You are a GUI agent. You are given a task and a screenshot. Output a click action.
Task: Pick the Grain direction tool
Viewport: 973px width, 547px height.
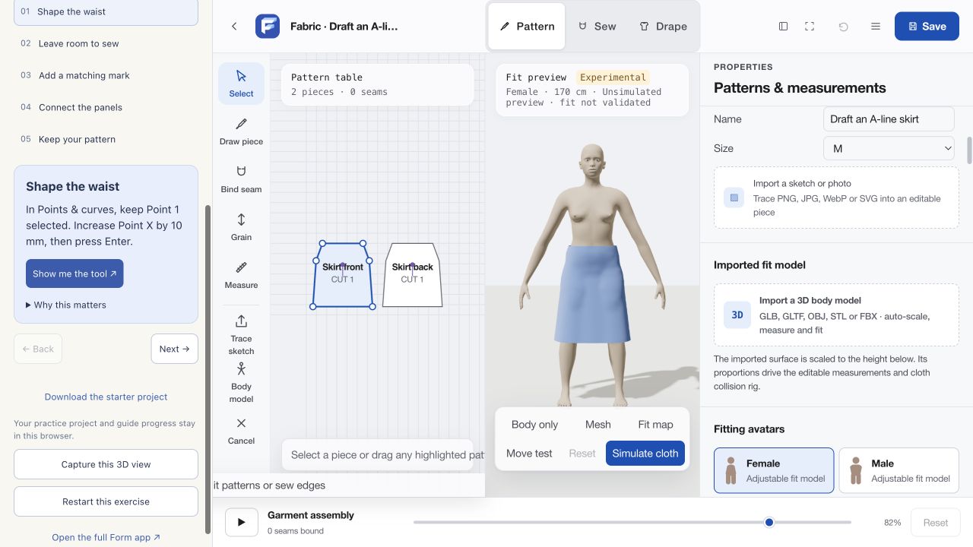pos(241,227)
